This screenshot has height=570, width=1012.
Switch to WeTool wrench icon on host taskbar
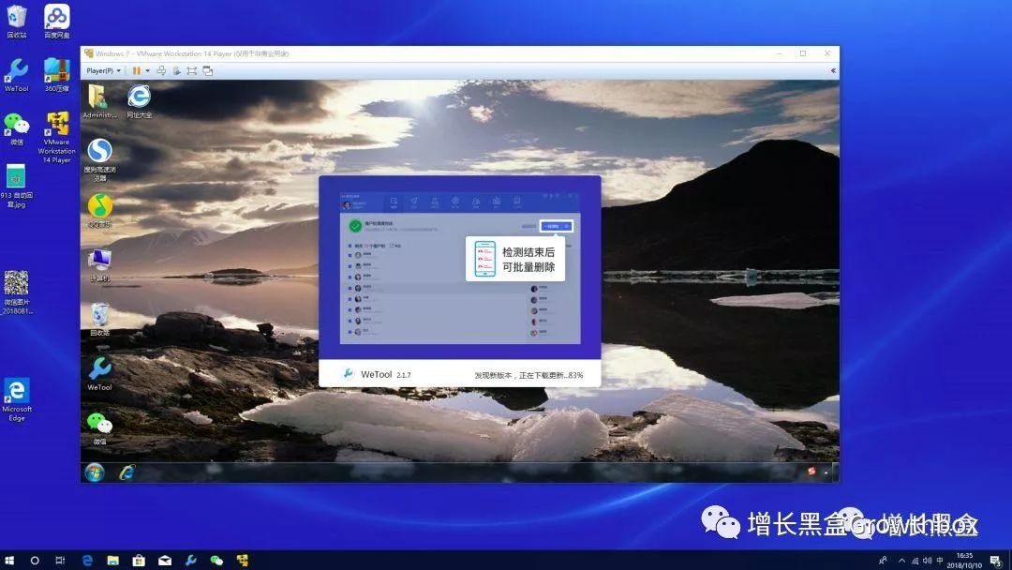coord(190,561)
